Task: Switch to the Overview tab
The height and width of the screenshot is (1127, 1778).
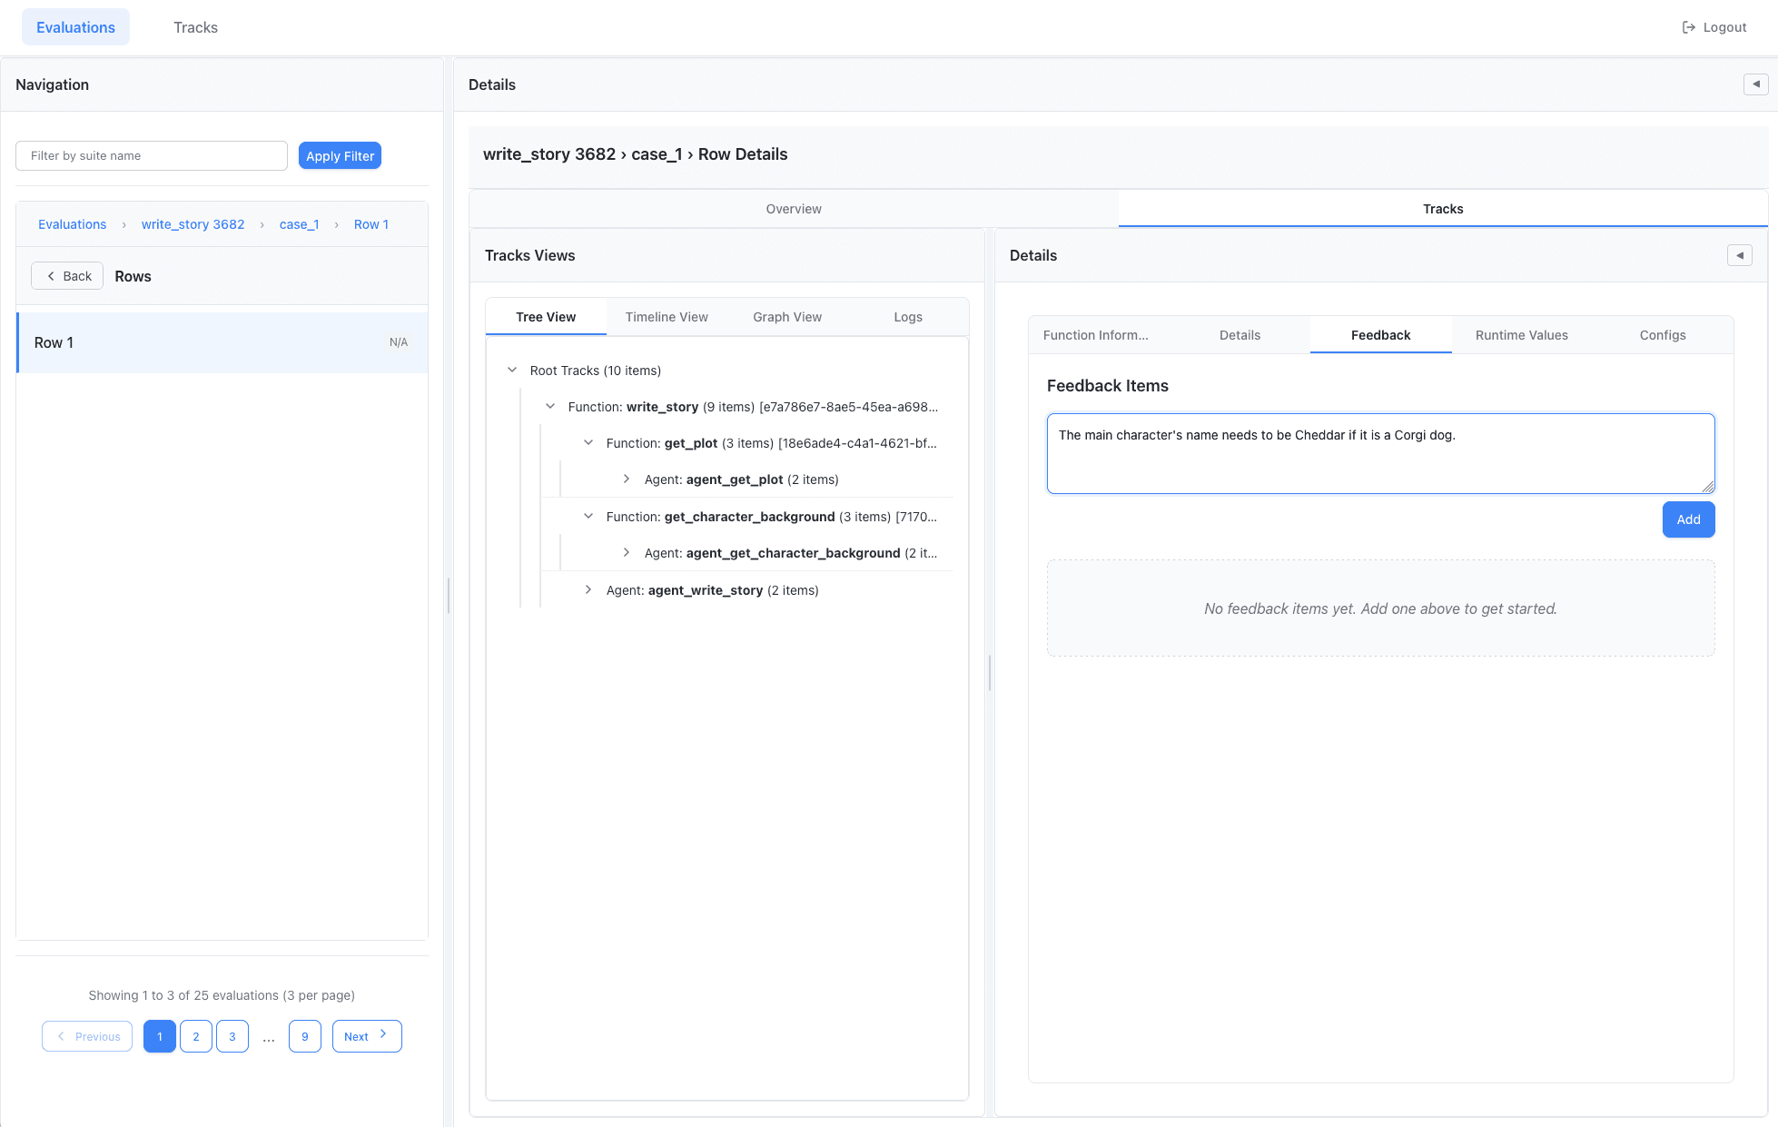Action: tap(793, 209)
